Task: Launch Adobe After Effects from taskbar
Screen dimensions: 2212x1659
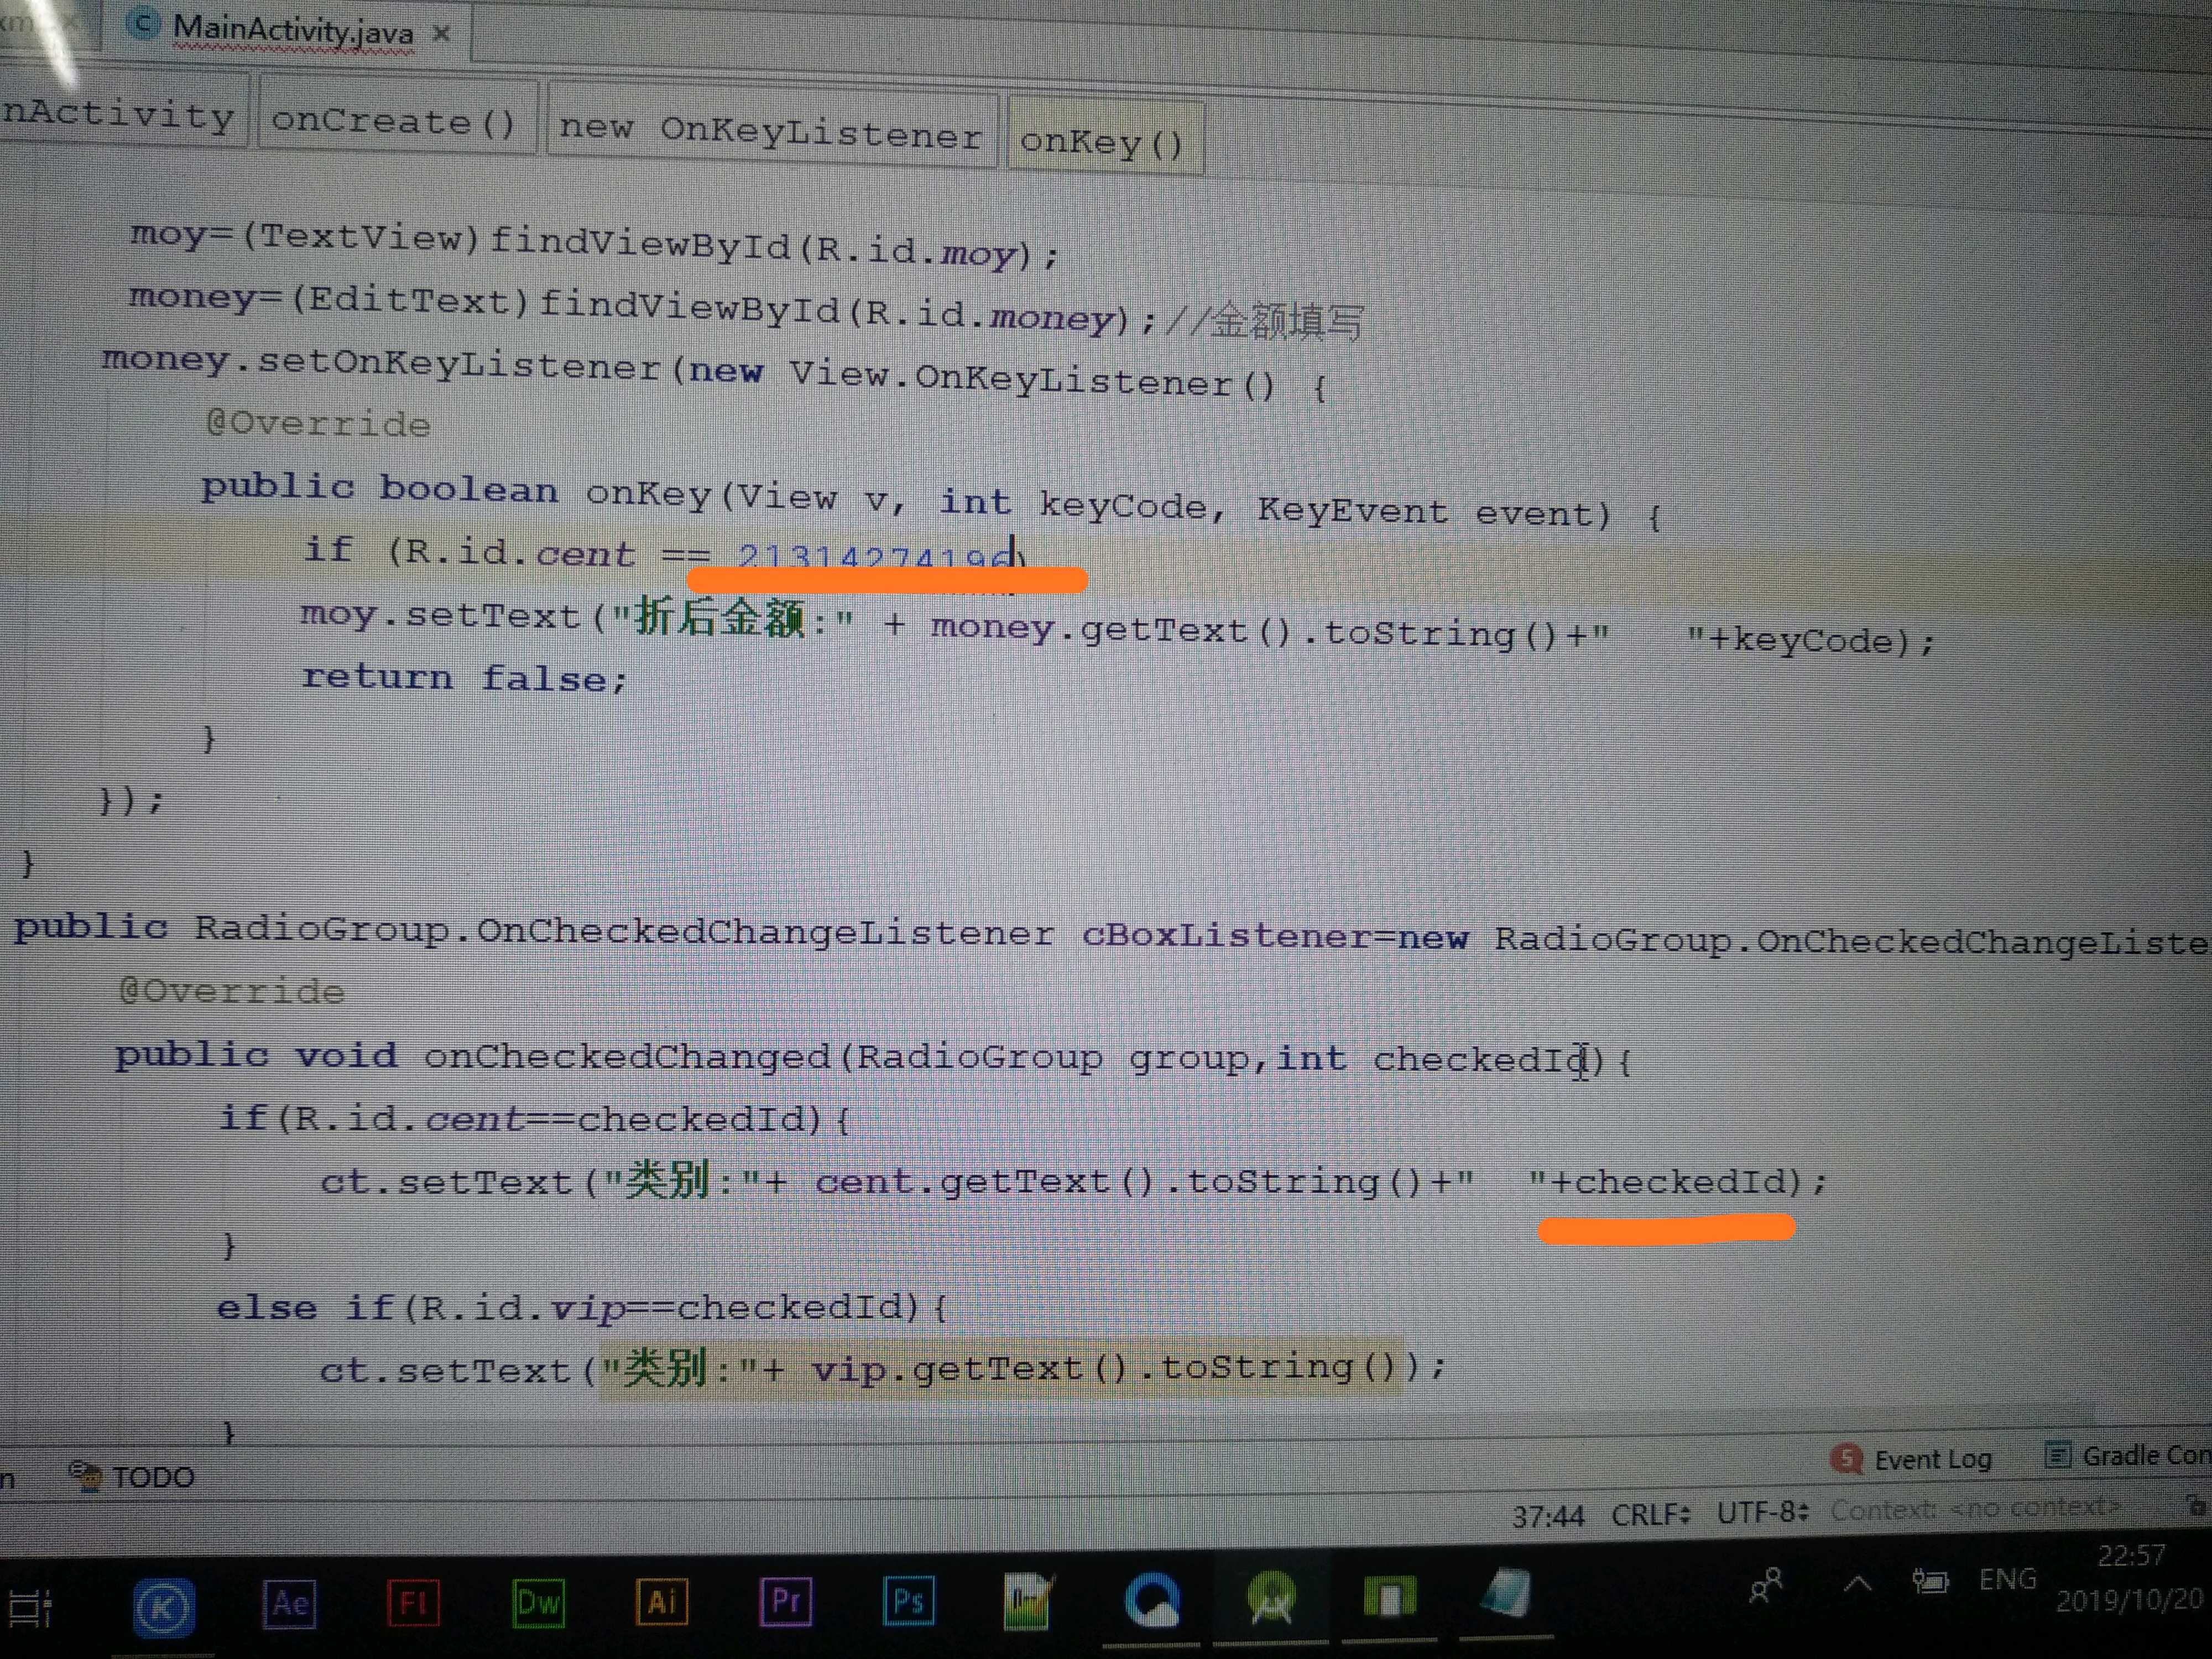Action: [290, 1604]
